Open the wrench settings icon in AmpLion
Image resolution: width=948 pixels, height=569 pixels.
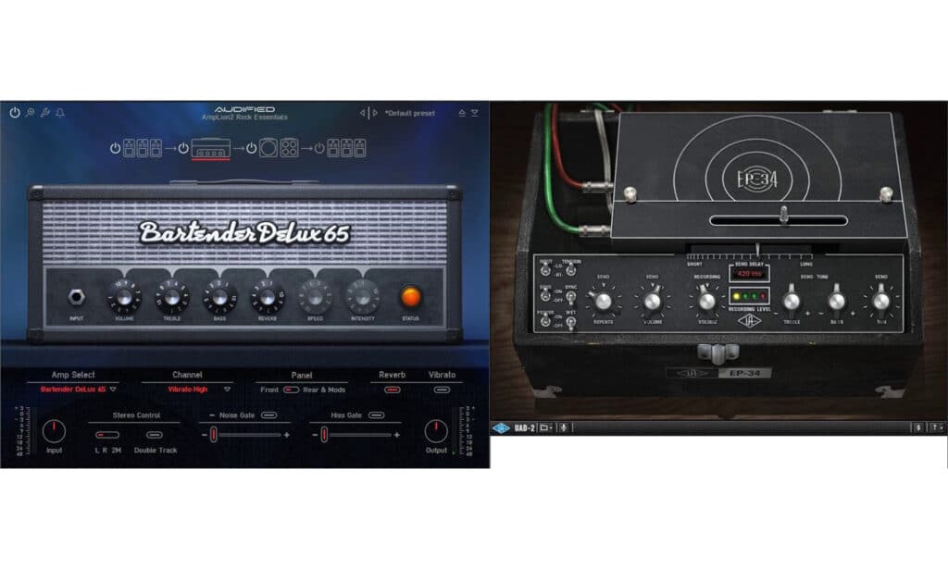click(44, 112)
